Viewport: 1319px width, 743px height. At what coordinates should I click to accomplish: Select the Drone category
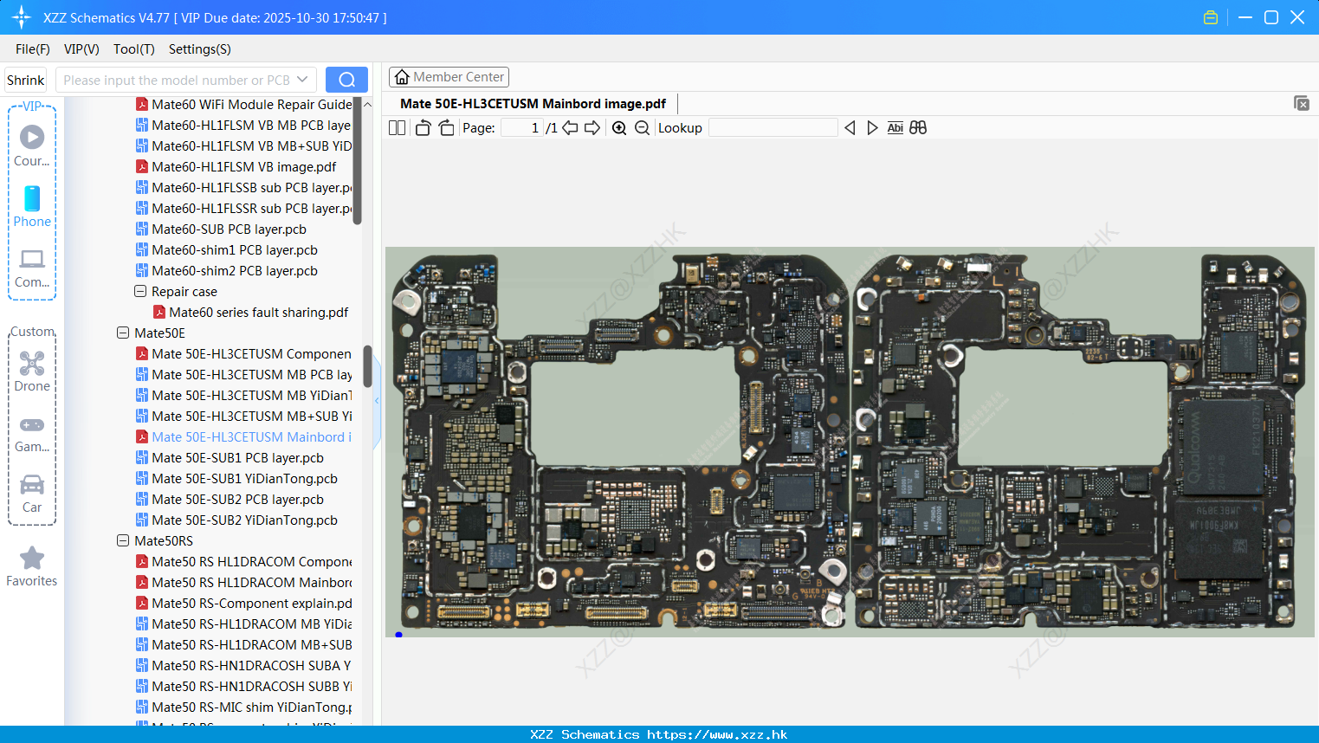pos(32,371)
